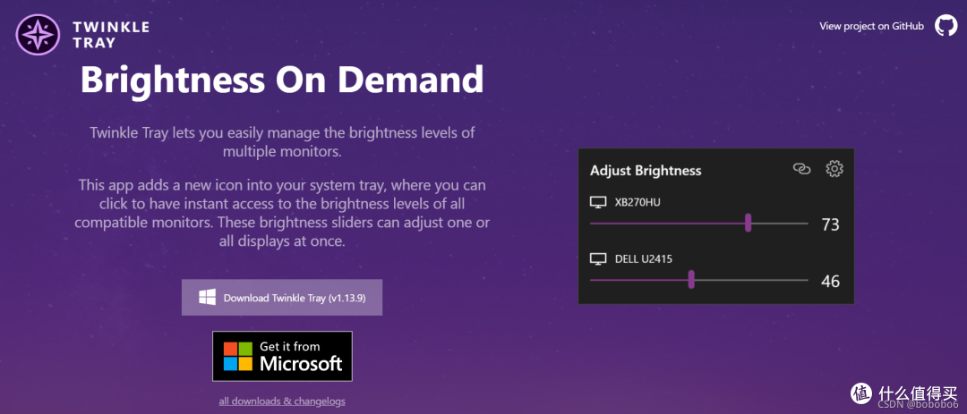967x414 pixels.
Task: Click the Brightness On Demand heading
Action: click(282, 80)
